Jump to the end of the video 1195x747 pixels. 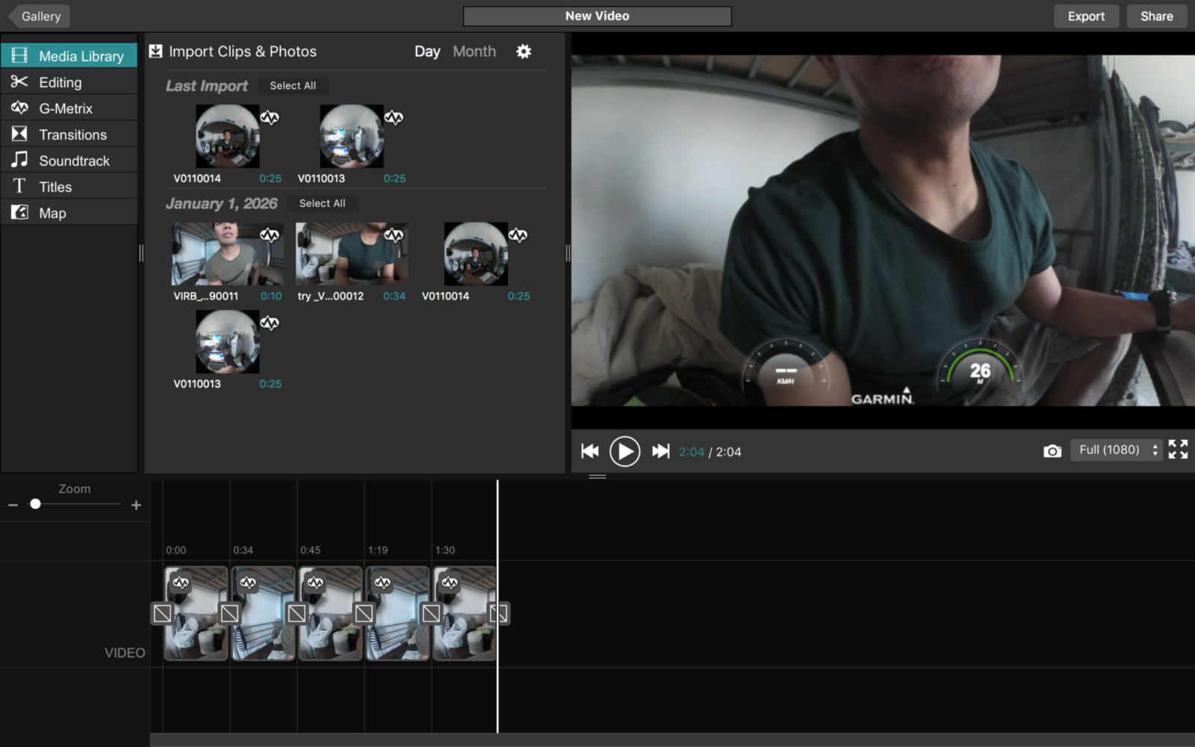coord(660,451)
